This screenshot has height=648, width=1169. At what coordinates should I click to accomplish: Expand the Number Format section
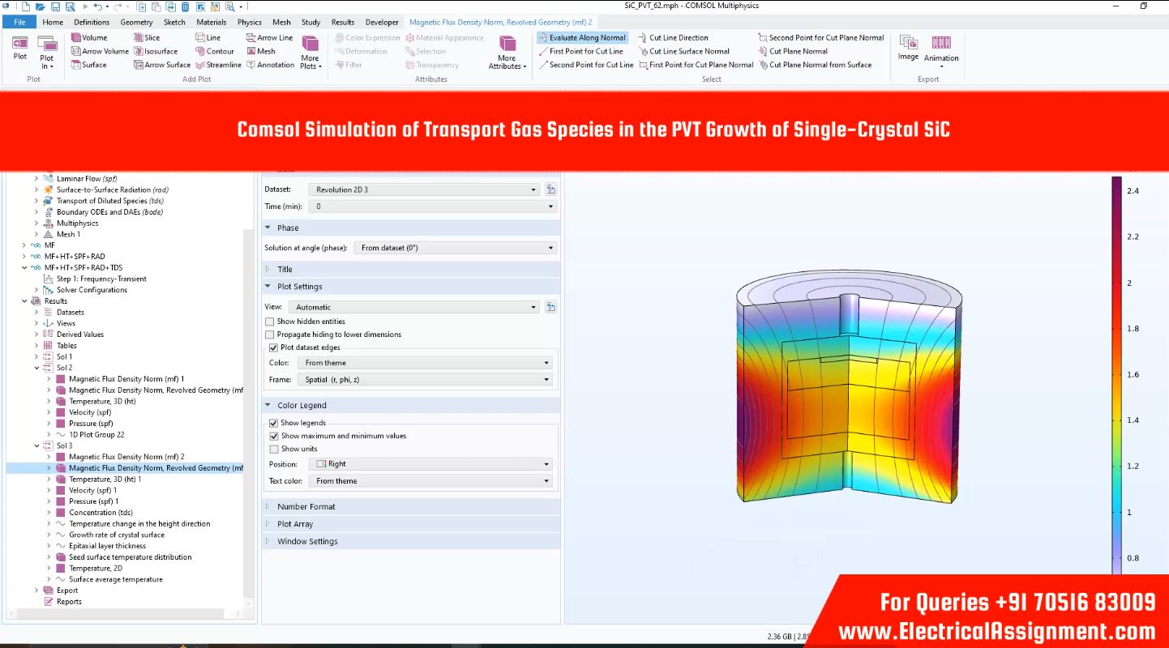(306, 506)
